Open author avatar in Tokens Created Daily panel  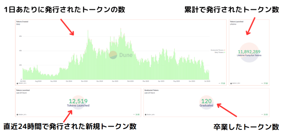click(17, 83)
